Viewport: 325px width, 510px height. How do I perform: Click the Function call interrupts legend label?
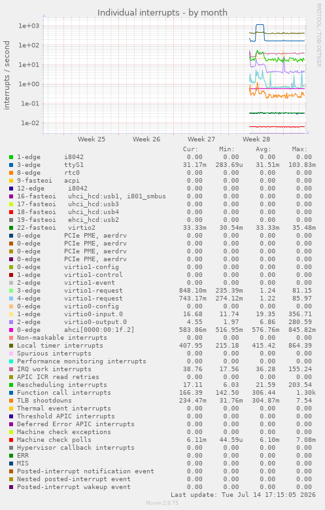(63, 393)
